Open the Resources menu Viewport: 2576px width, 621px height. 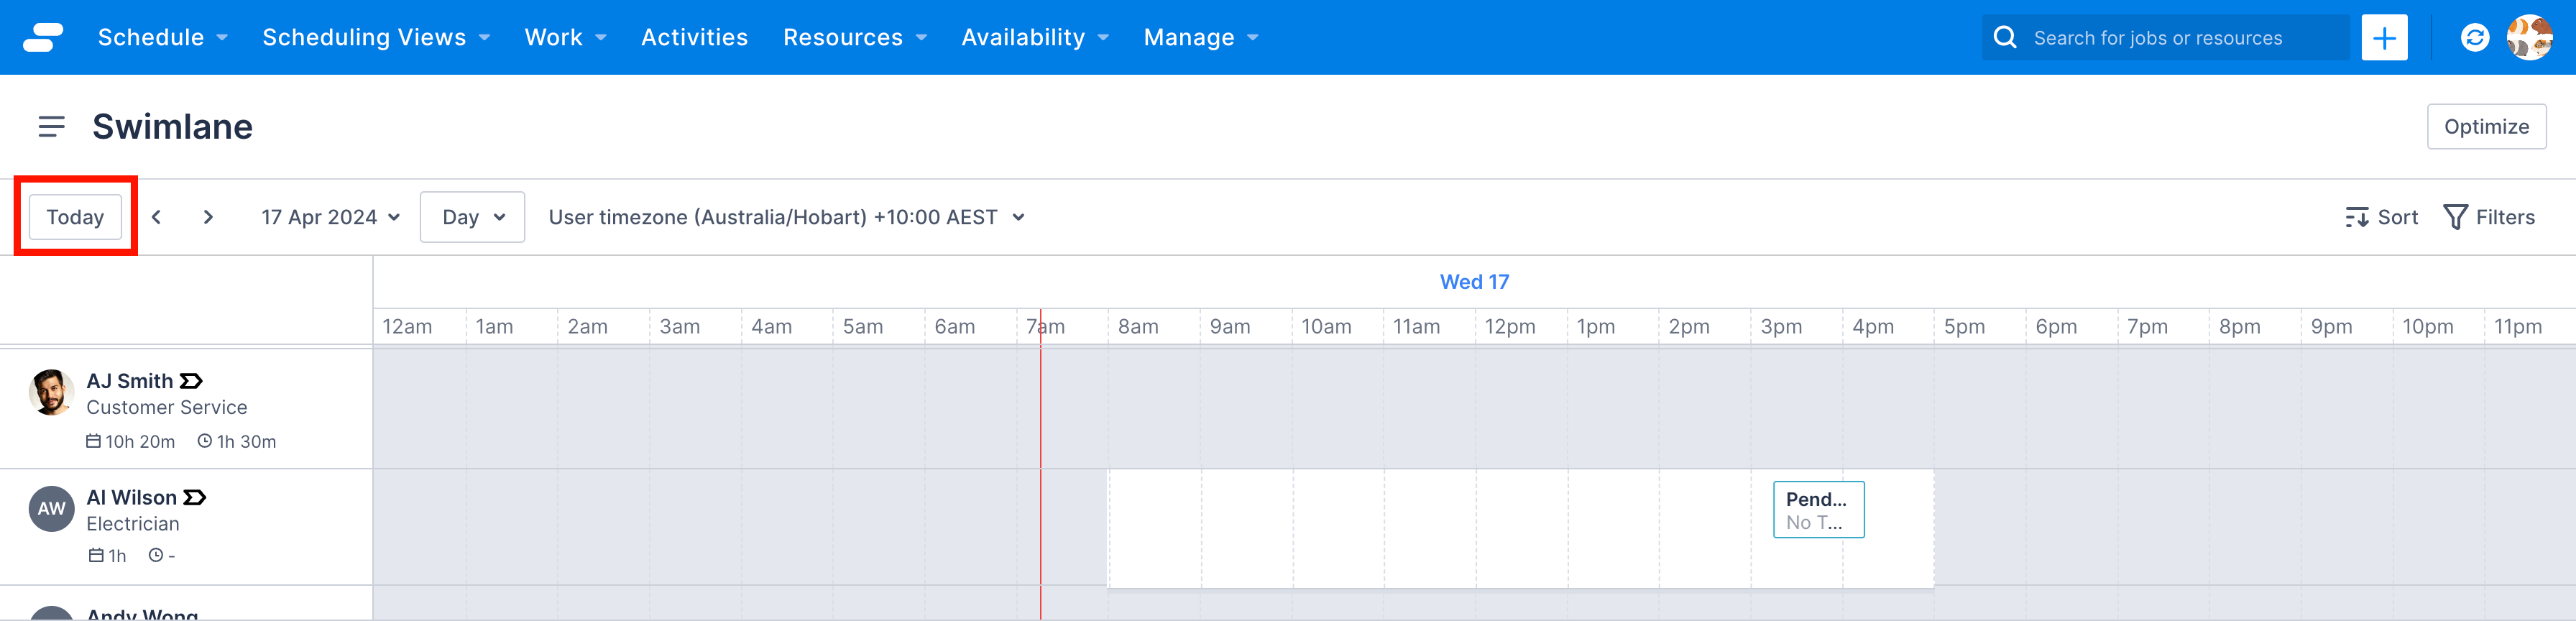click(x=854, y=37)
